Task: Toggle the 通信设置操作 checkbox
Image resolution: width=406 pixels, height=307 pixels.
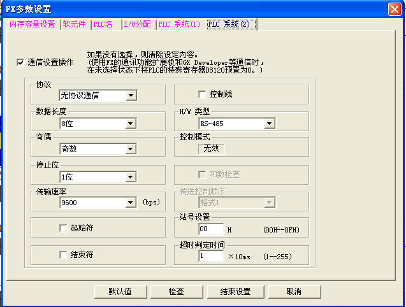Action: (x=21, y=62)
